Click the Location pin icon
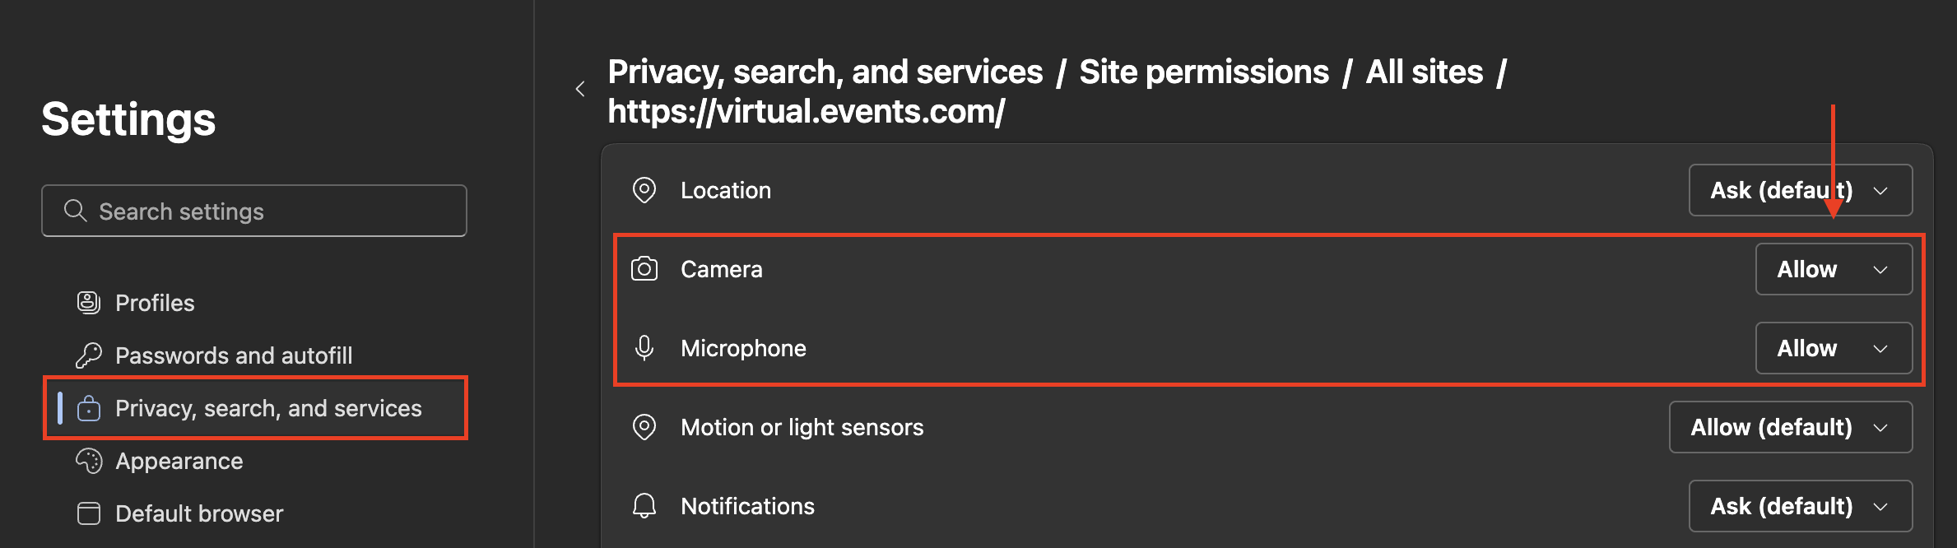This screenshot has height=548, width=1957. [x=644, y=190]
